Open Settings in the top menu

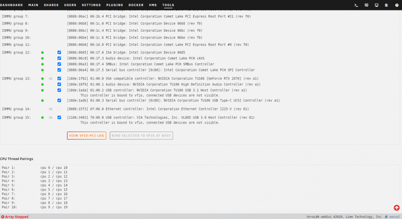91,5
